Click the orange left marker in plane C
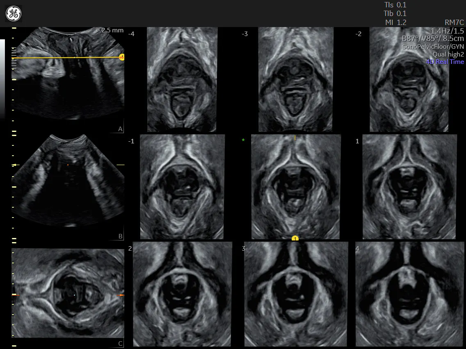The width and height of the screenshot is (466, 349). pyautogui.click(x=16, y=295)
